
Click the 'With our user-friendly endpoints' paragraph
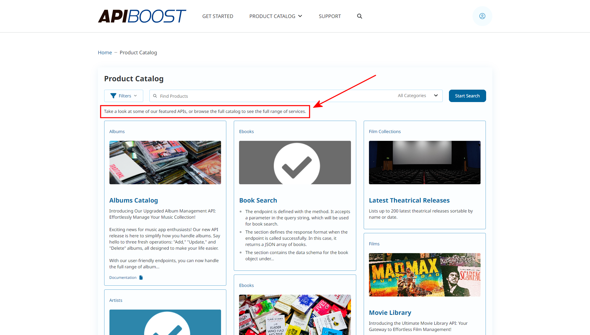[164, 264]
